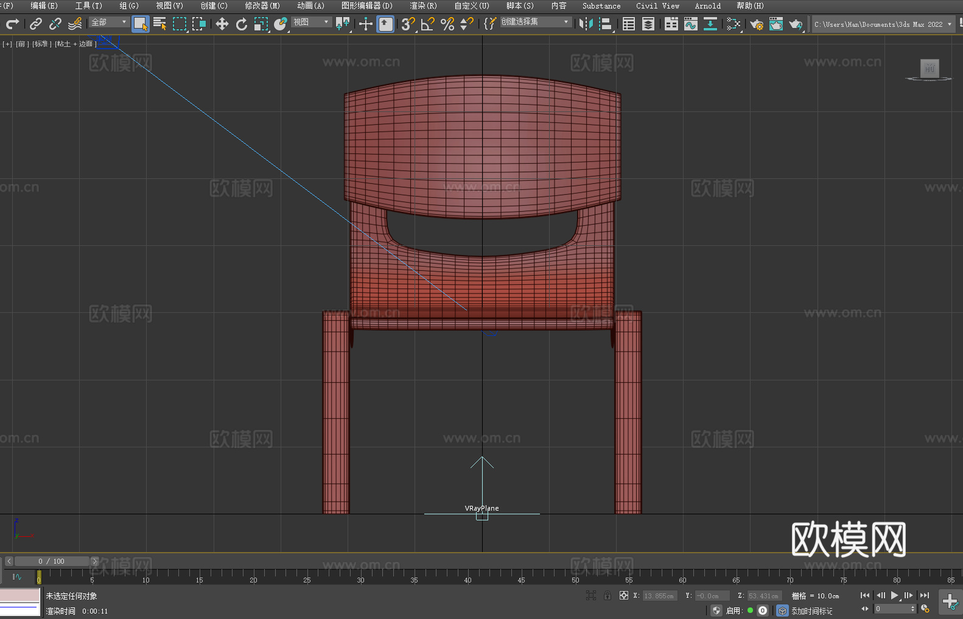Open the Scene Explorer icon
963x619 pixels.
coord(629,24)
